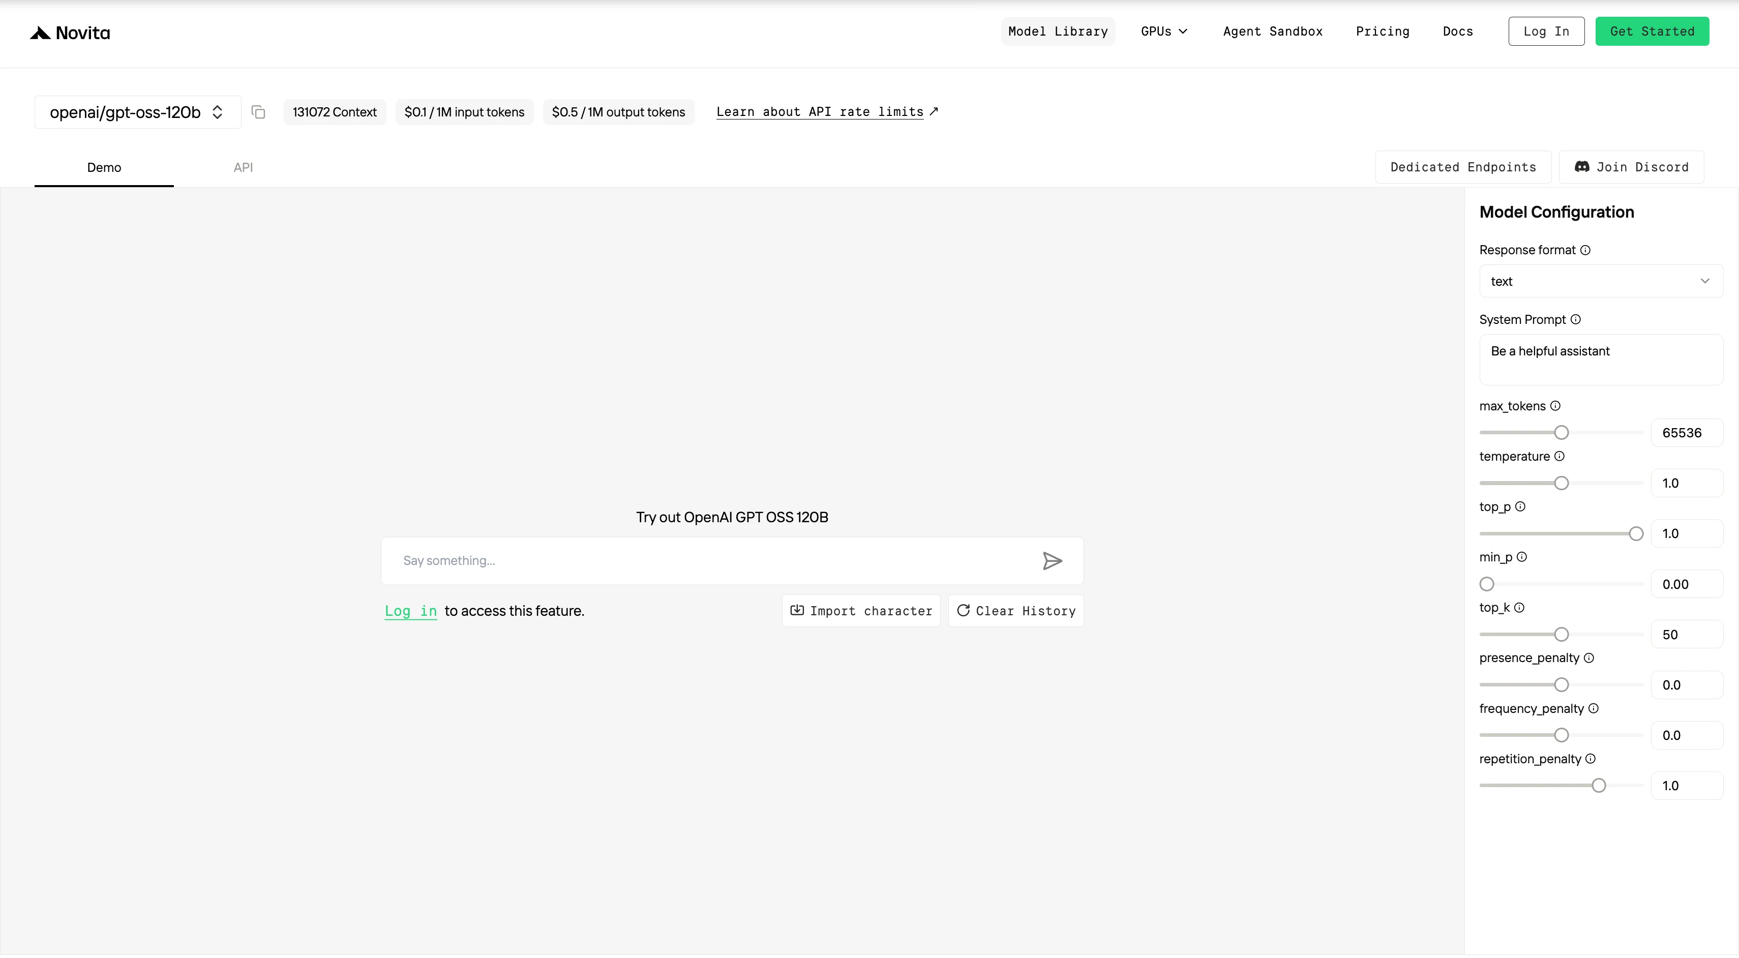
Task: Open Dedicated Endpoints
Action: tap(1463, 167)
